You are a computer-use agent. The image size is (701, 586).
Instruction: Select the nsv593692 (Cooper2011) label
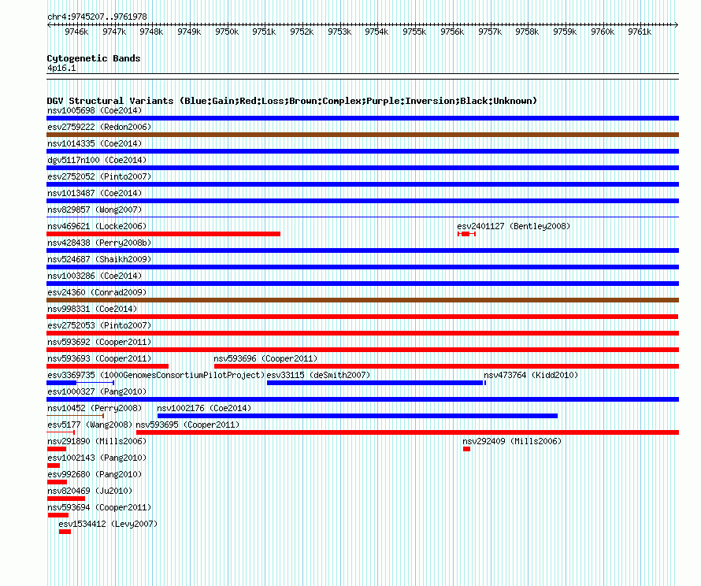click(99, 342)
